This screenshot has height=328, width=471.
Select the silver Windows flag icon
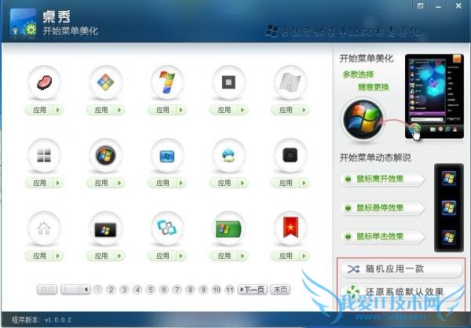click(290, 82)
